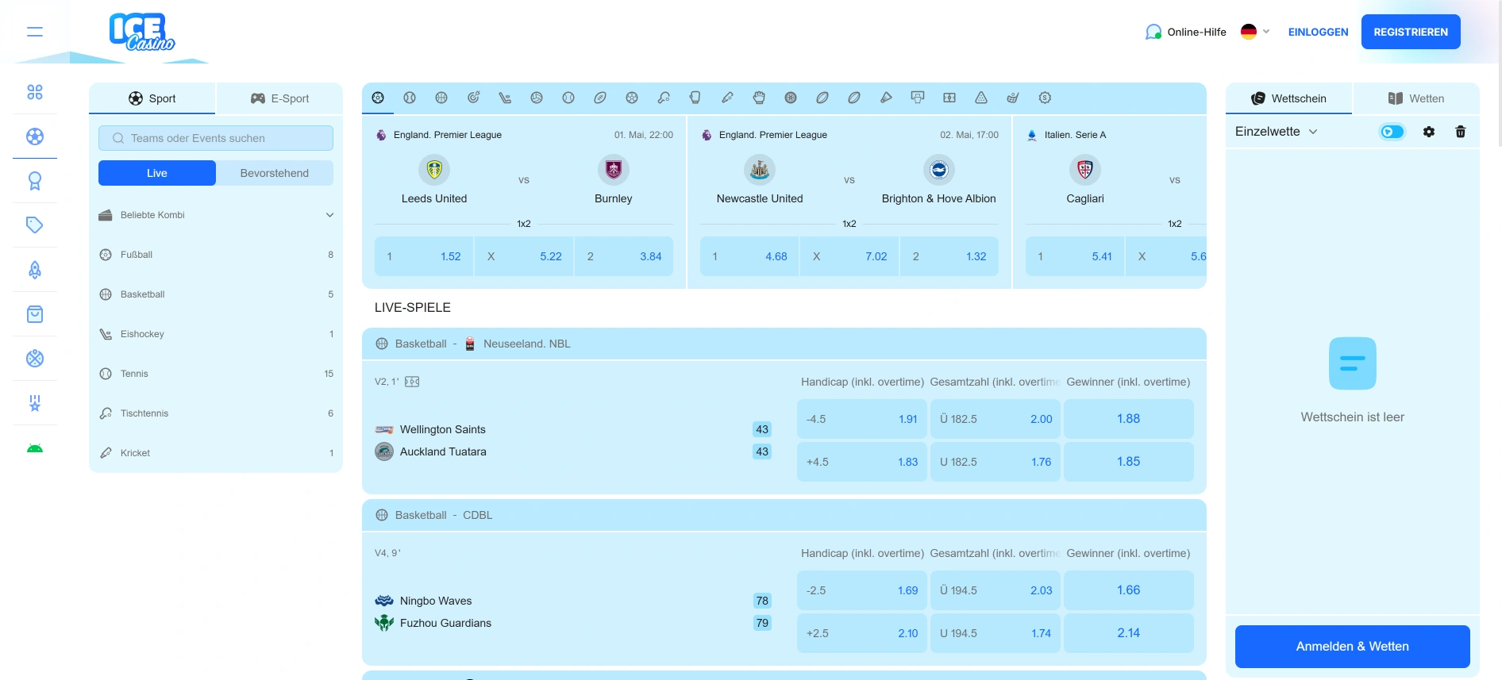
Task: Bet on Burnley win at 3.84
Action: (624, 256)
